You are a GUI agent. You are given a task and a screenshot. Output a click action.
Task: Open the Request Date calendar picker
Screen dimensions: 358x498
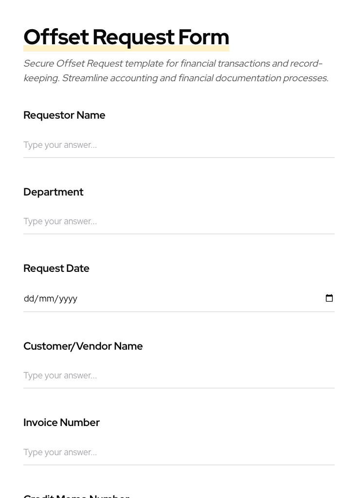click(329, 298)
